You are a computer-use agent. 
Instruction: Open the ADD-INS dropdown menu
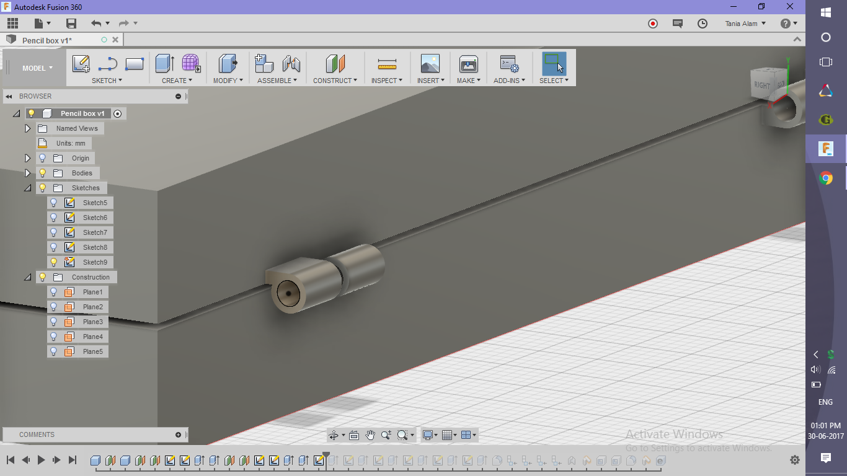(510, 81)
